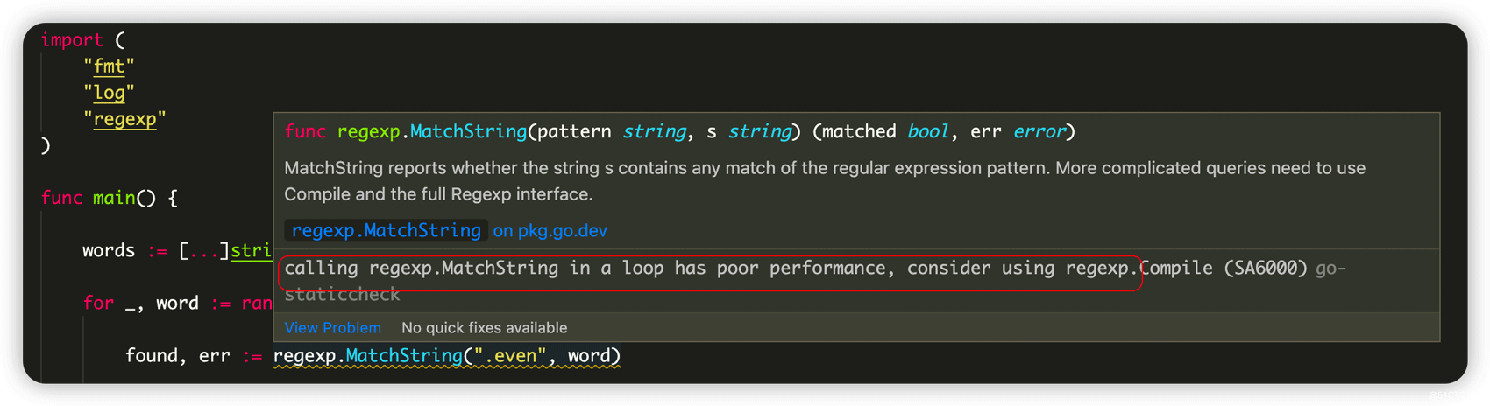Viewport: 1490px width, 406px height.
Task: Click the "fmt" import path
Action: tap(109, 66)
